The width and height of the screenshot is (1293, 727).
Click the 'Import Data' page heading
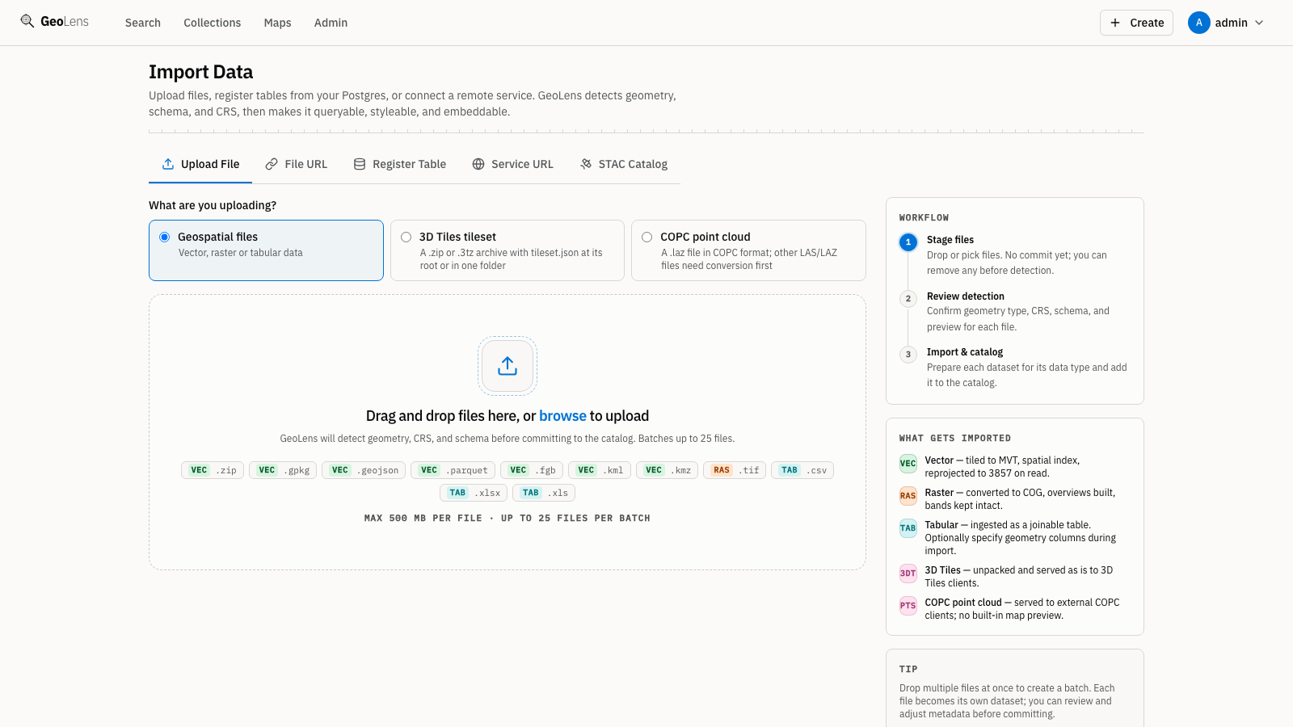[x=200, y=72]
